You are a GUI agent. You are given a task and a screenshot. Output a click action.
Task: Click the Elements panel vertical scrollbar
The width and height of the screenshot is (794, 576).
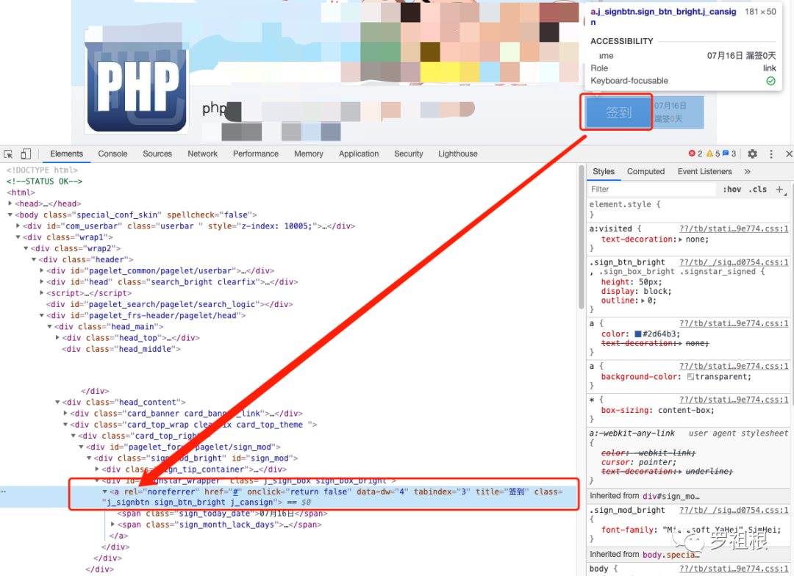click(x=582, y=238)
